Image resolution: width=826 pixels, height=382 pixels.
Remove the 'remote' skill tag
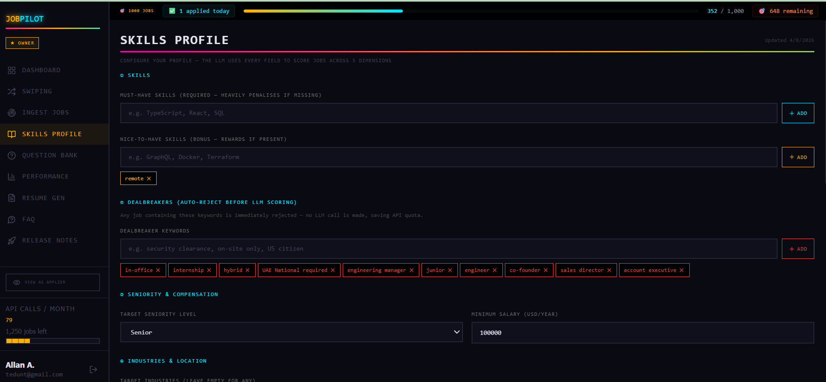(149, 178)
